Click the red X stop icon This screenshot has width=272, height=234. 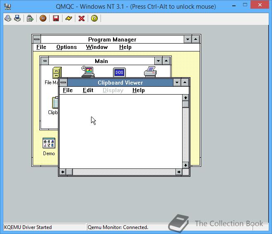(82, 18)
